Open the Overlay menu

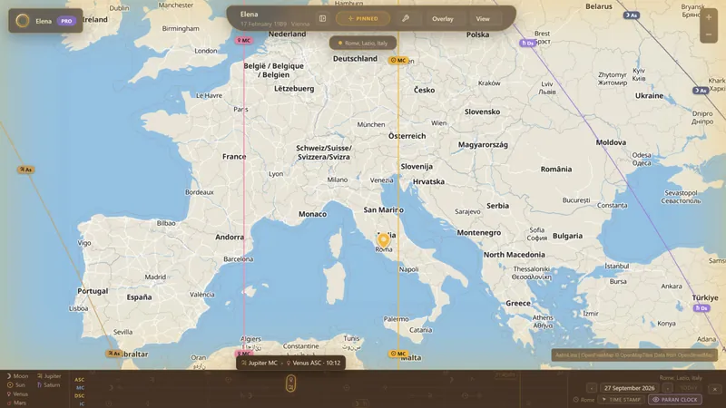(x=443, y=19)
